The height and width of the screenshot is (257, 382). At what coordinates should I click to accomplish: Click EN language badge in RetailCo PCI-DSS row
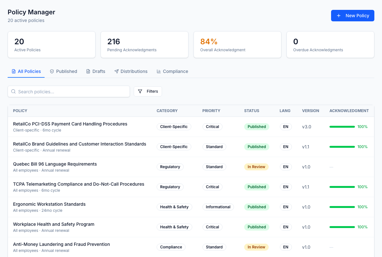point(286,127)
